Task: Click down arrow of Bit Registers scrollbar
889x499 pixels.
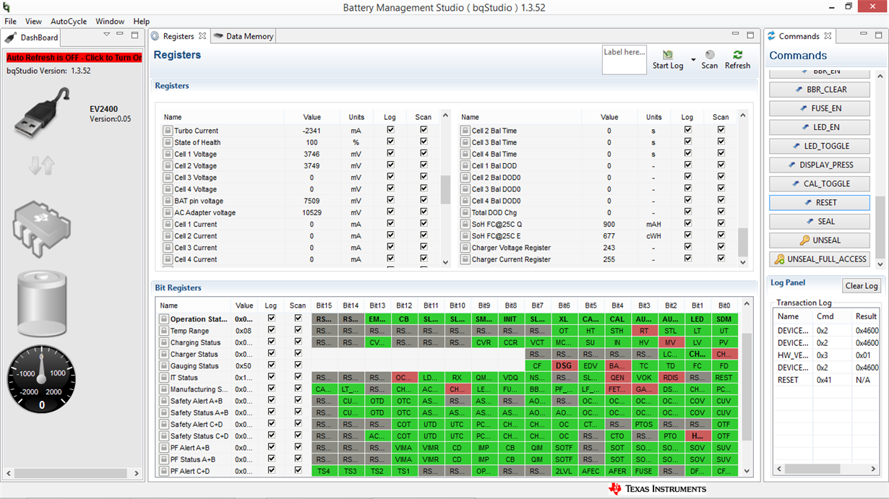Action: coord(747,472)
